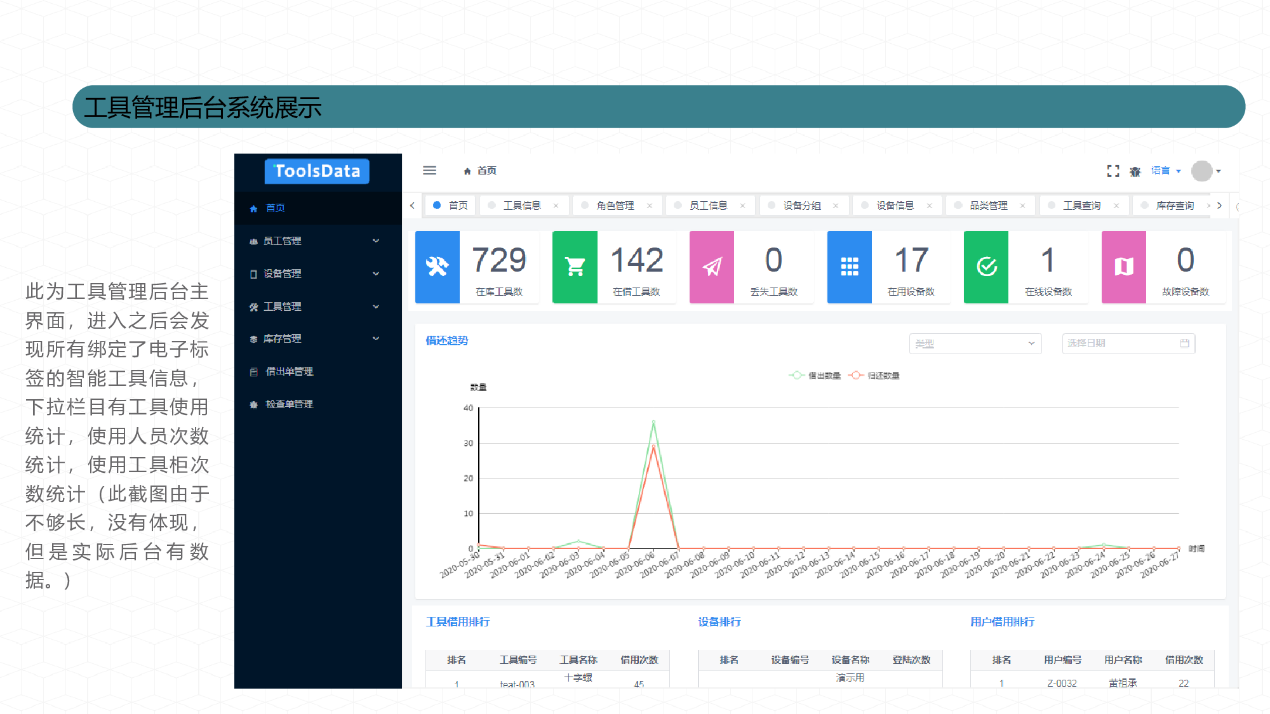Screen dimensions: 1270x714
Task: Click the chart peak at 2020-06-06
Action: (x=653, y=422)
